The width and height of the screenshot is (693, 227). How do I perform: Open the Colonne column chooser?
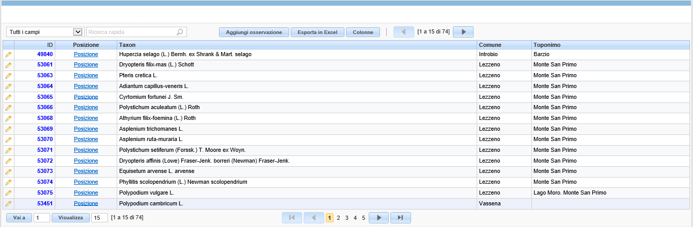[x=363, y=32]
